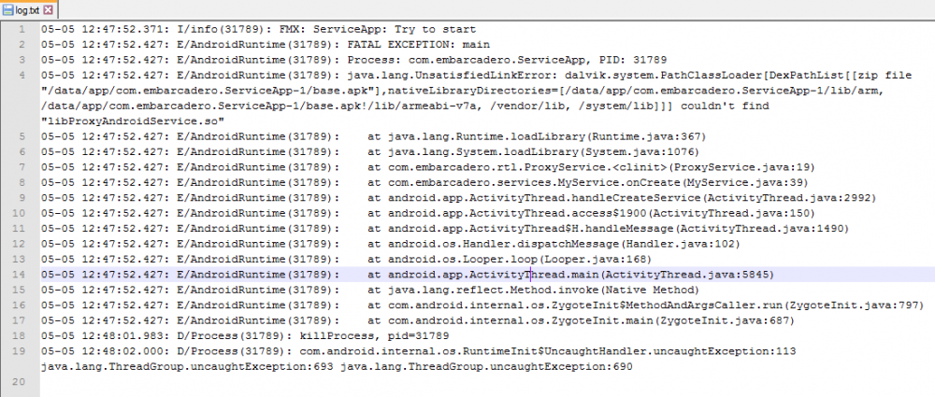Click 'java.lang.Runtime.loadLibrary(Runtime.java:367)' text
935x397 pixels.
[x=547, y=136]
